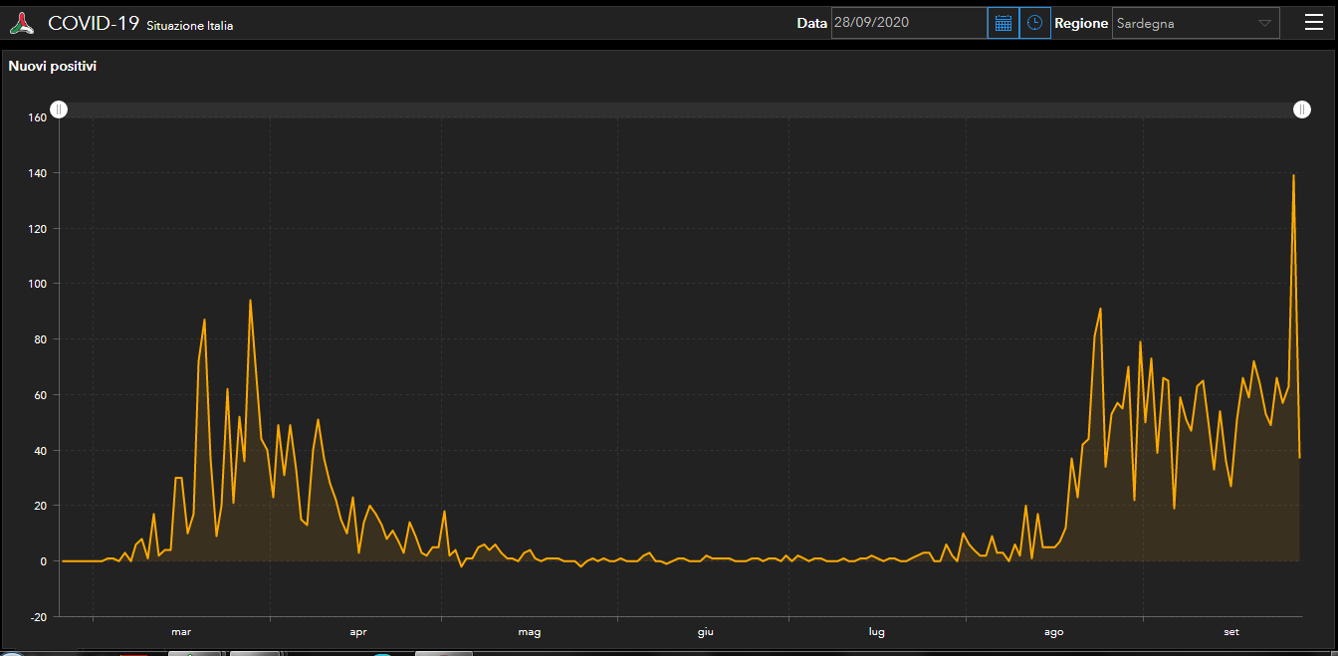Click the March peak near 94
The height and width of the screenshot is (656, 1338).
click(250, 301)
